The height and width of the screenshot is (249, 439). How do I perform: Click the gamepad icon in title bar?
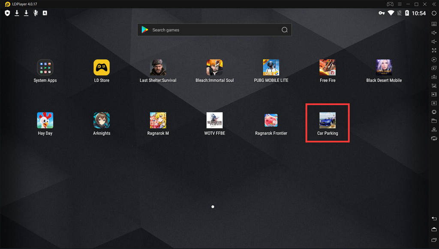(x=390, y=4)
